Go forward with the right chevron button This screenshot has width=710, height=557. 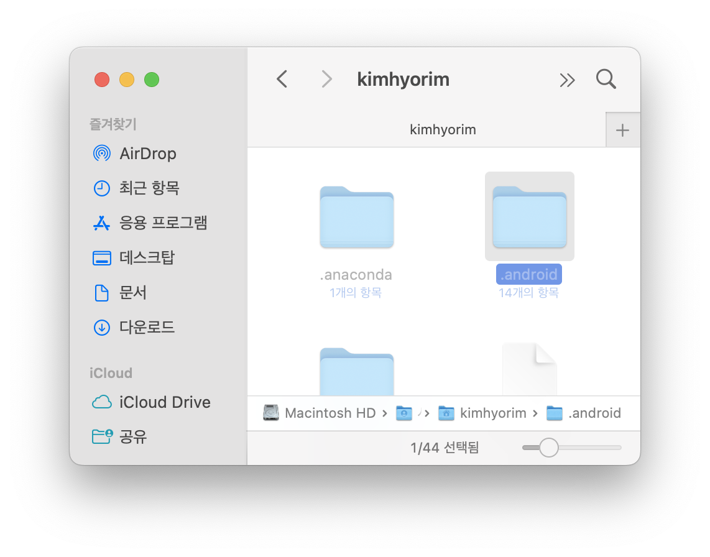coord(326,79)
